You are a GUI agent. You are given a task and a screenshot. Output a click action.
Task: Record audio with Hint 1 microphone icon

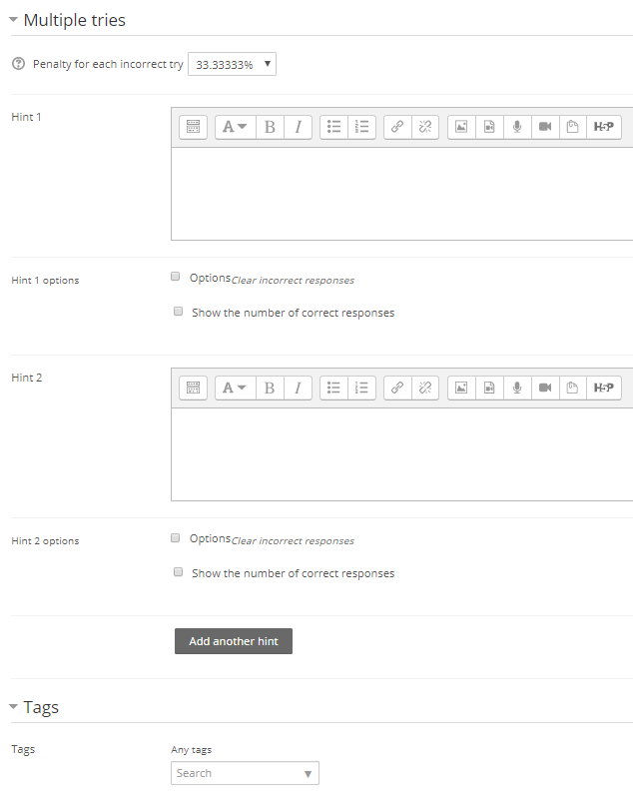pyautogui.click(x=517, y=127)
